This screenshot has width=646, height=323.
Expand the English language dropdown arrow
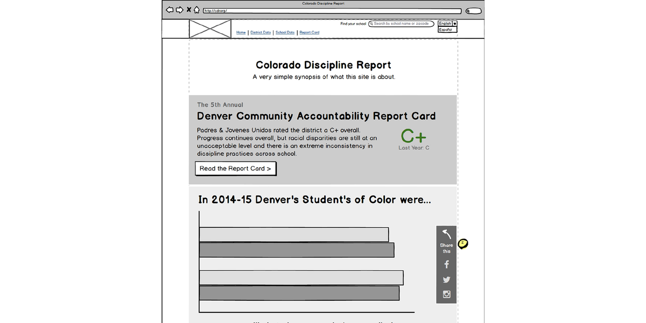click(x=455, y=24)
